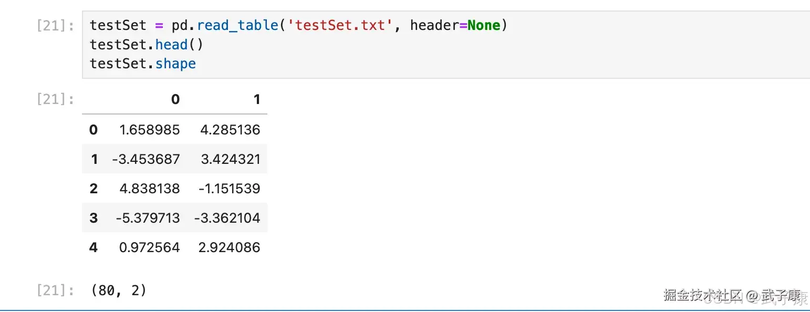Viewport: 810px width, 312px height.
Task: Click the read_table method in the code
Action: 237,25
